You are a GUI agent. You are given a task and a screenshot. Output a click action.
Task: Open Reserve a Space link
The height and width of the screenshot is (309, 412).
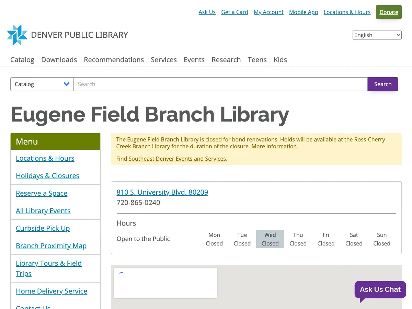(x=42, y=193)
